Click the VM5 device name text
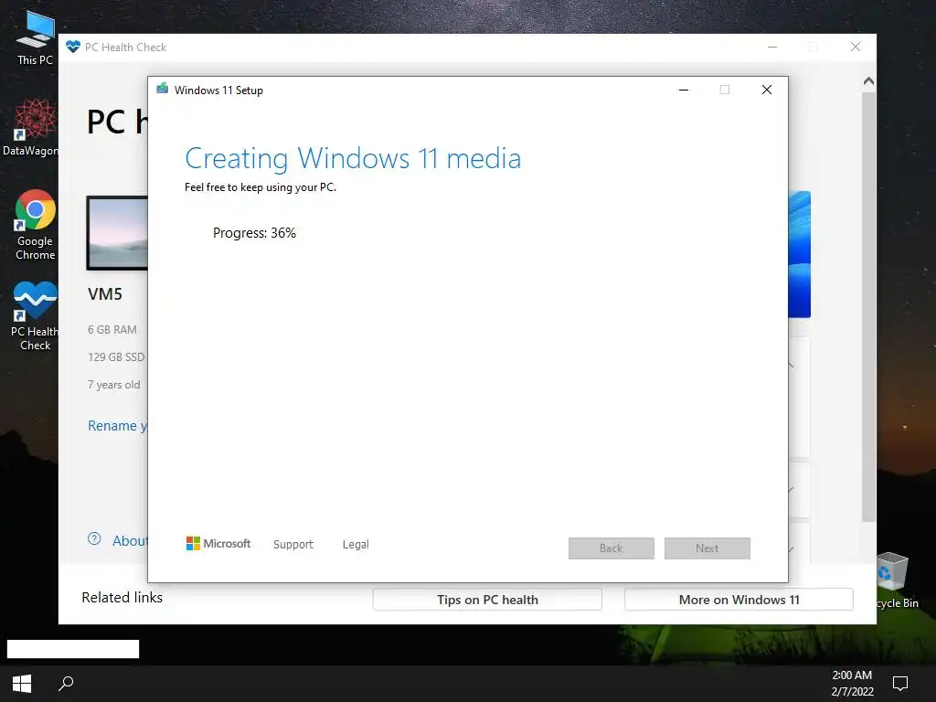The image size is (936, 702). click(x=105, y=294)
